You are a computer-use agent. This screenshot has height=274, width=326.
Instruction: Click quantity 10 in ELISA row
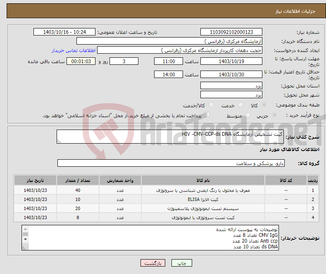(x=78, y=199)
